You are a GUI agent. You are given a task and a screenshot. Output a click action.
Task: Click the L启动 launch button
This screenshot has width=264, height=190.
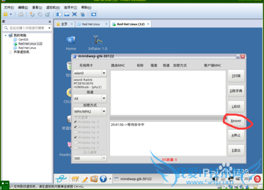tap(236, 106)
